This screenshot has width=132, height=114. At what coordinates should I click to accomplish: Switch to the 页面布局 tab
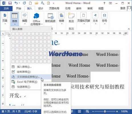click(x=54, y=9)
